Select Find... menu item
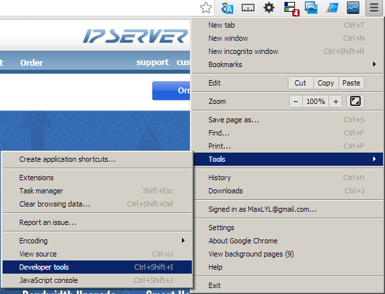Image resolution: width=385 pixels, height=294 pixels. (287, 133)
